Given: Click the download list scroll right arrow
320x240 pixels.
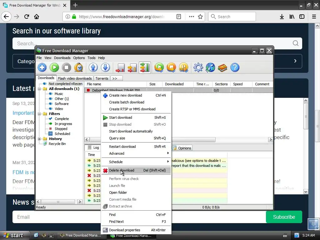Looking at the screenshot, I should (x=271, y=140).
